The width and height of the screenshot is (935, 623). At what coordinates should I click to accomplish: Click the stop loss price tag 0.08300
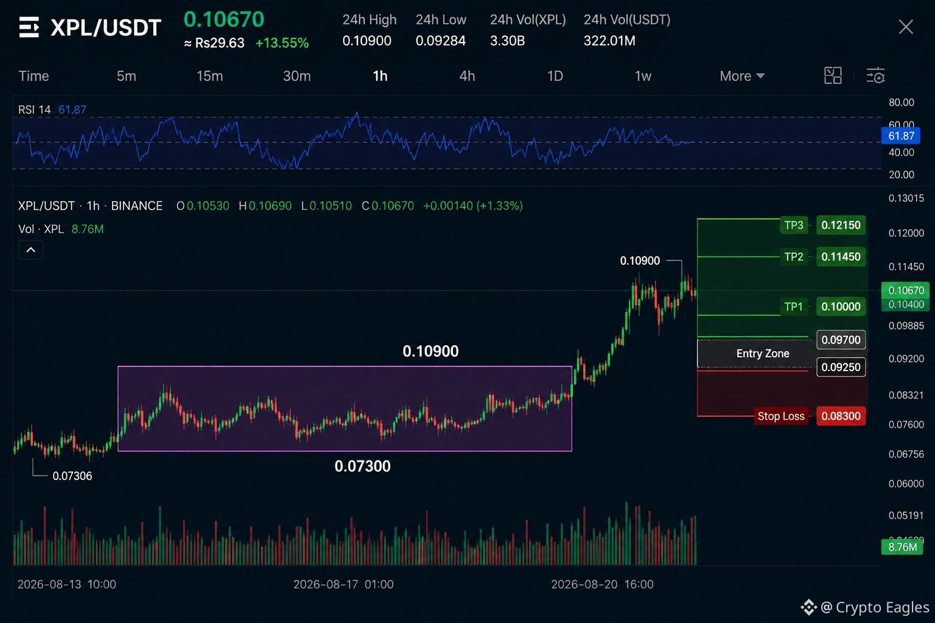pos(841,416)
